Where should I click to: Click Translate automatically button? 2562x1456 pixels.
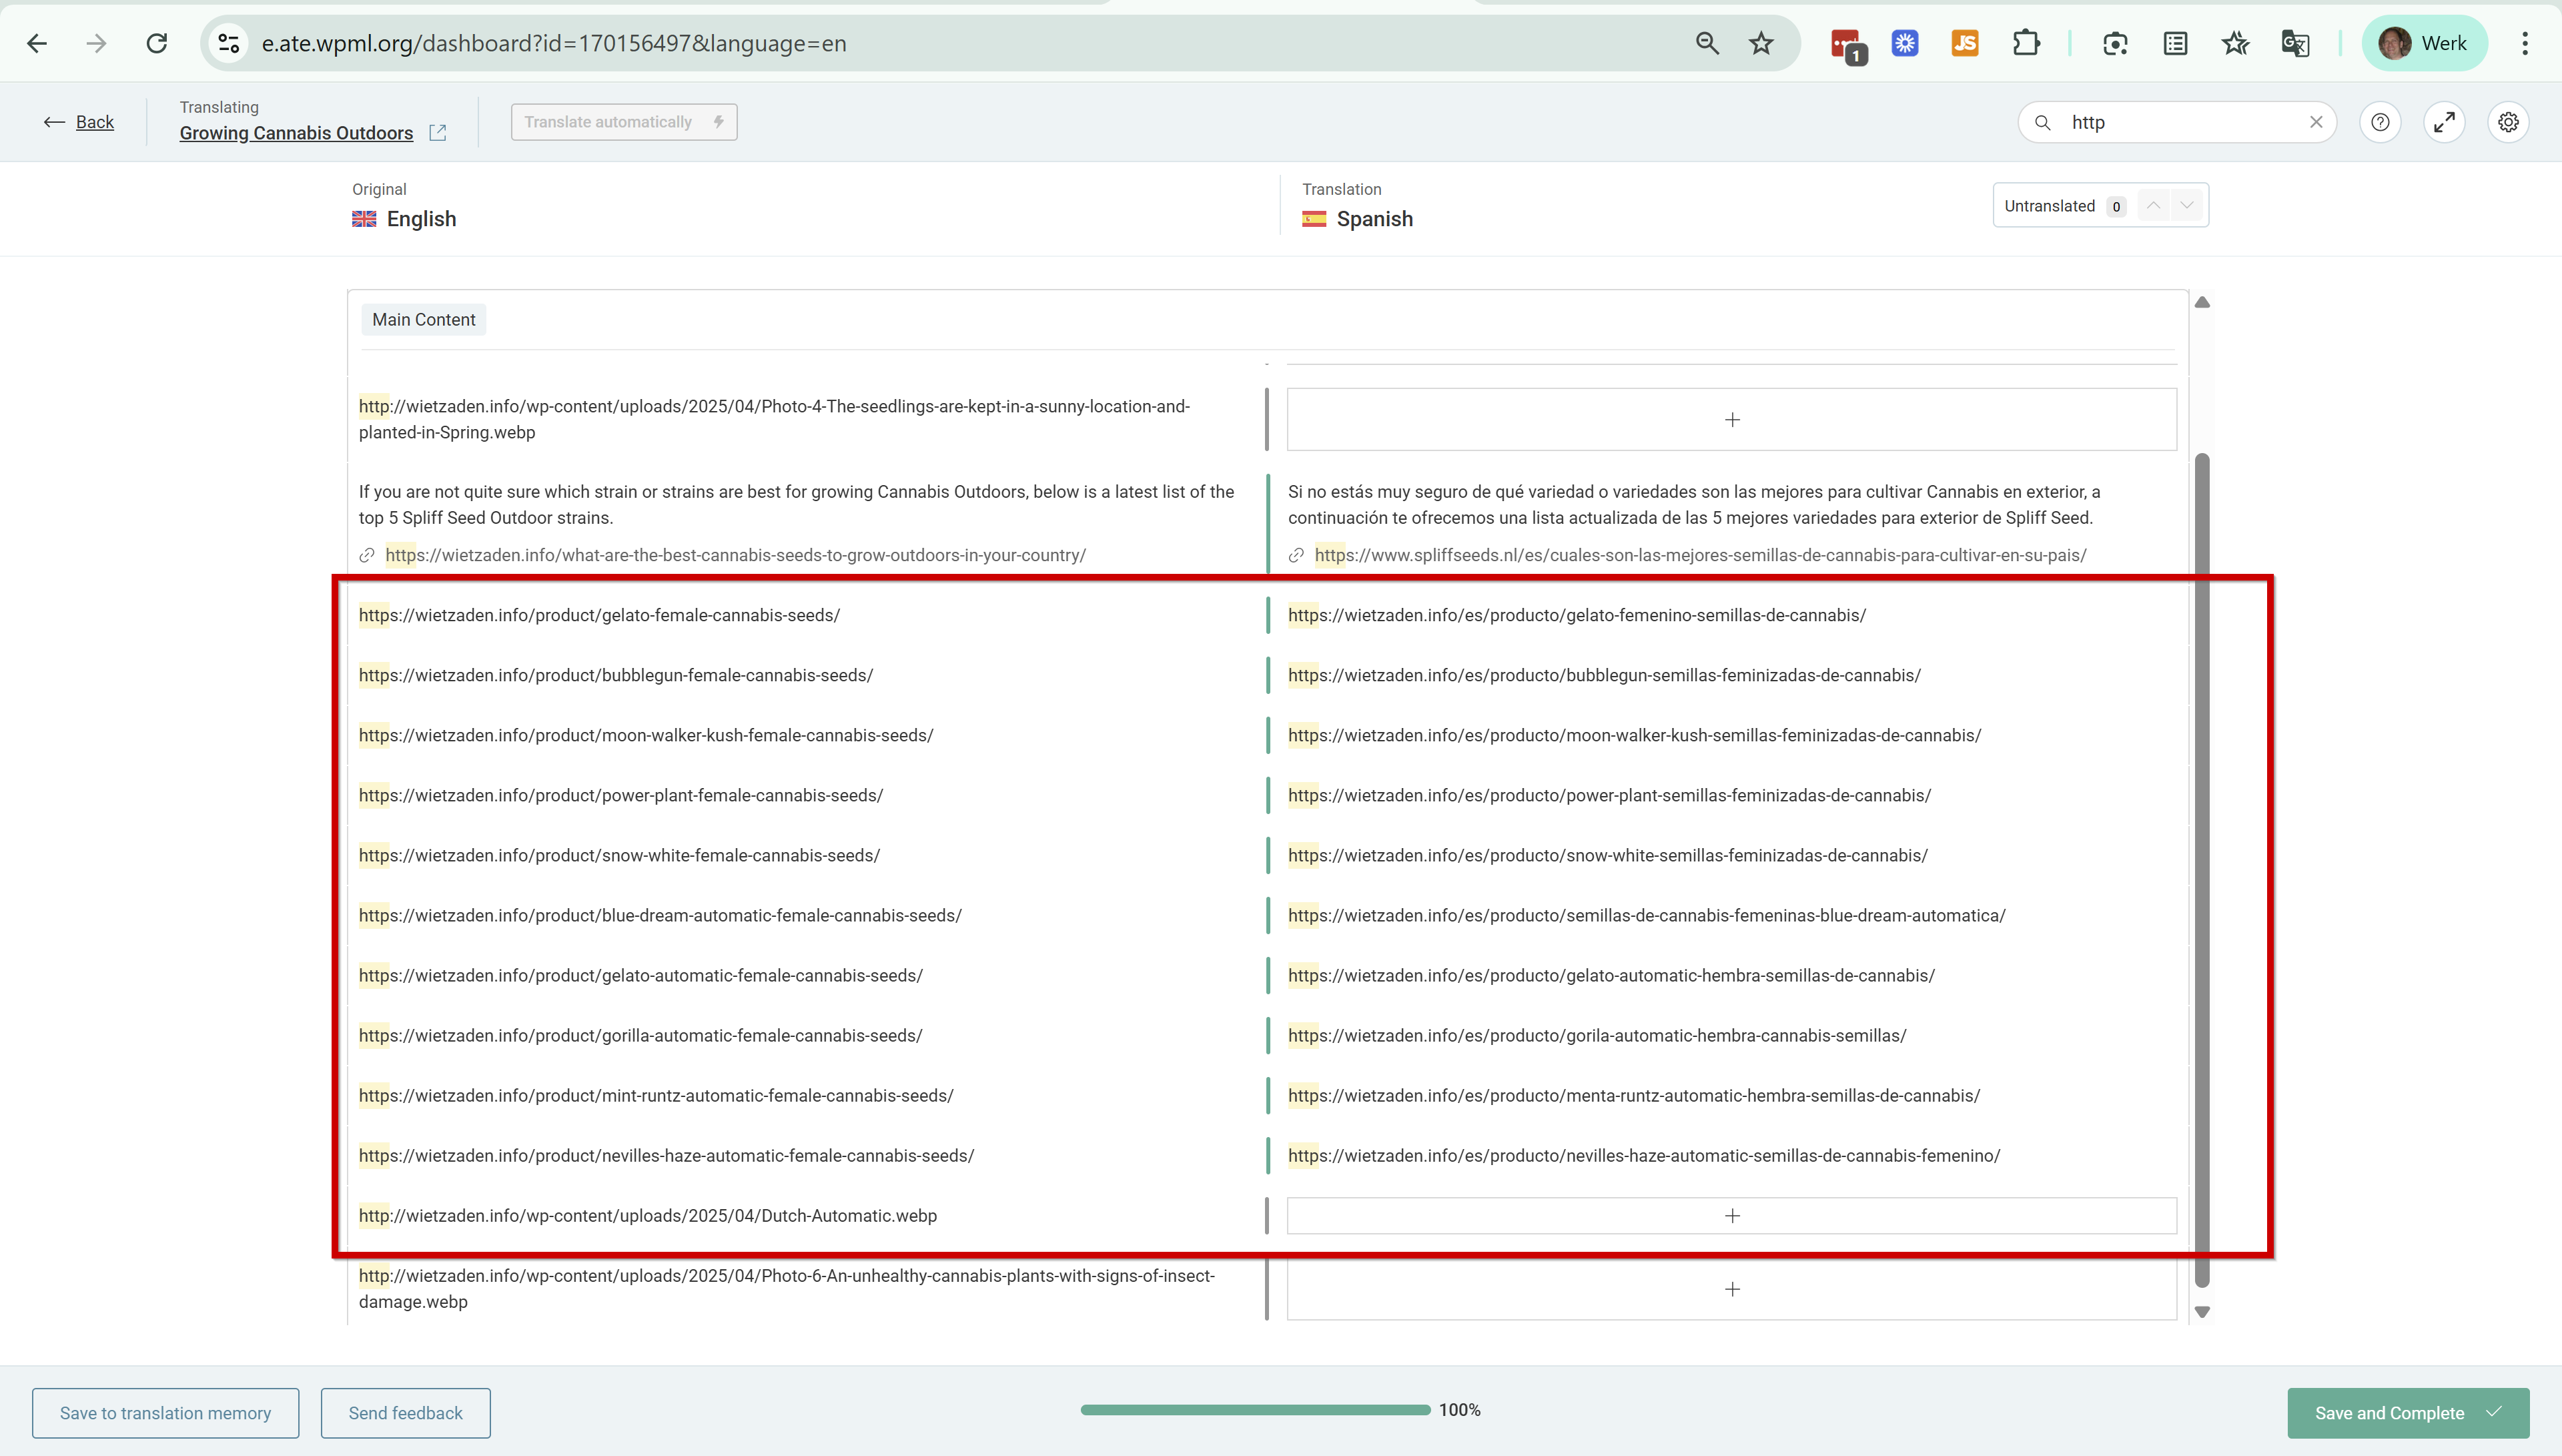tap(624, 122)
